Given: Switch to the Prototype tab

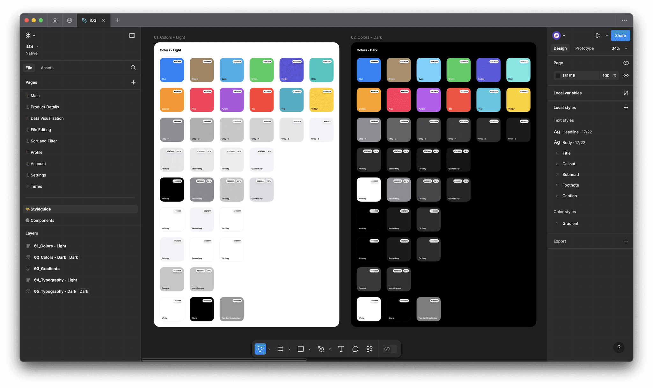Looking at the screenshot, I should coord(584,48).
